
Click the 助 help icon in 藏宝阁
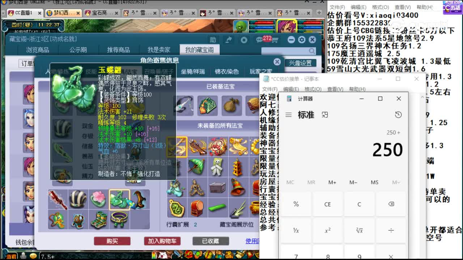point(213,40)
